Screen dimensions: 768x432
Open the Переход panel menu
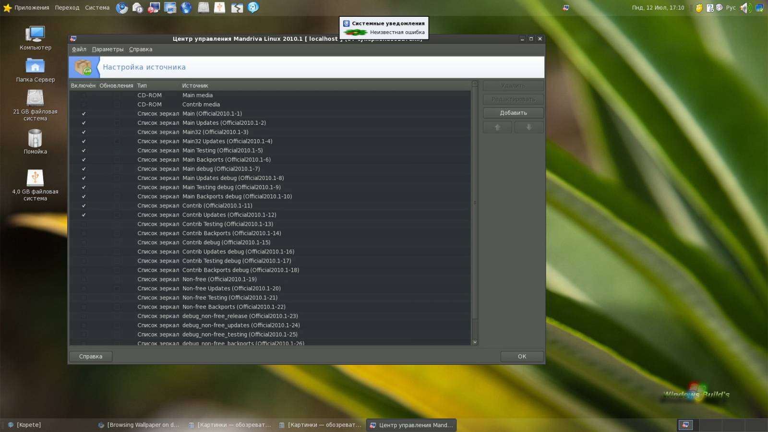pos(67,8)
